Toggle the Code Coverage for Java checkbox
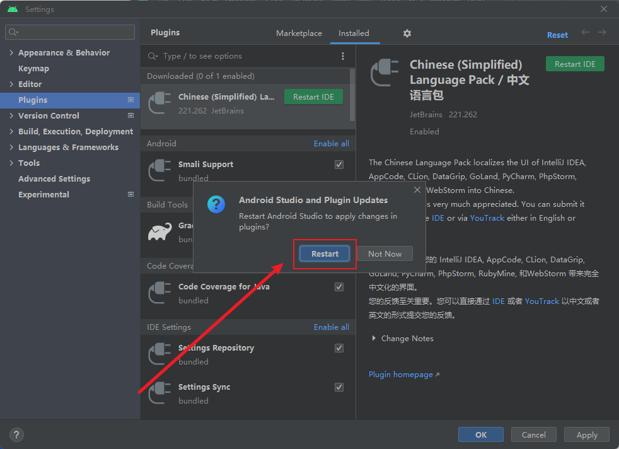This screenshot has height=449, width=619. pyautogui.click(x=339, y=287)
